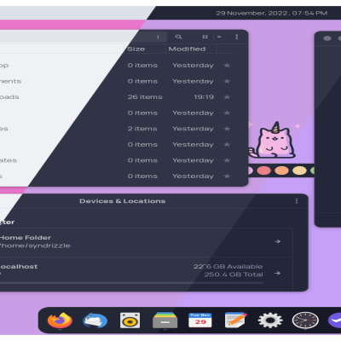This screenshot has height=341, width=341.
Task: Click the /home/syndrizzle path text
Action: click(35, 246)
